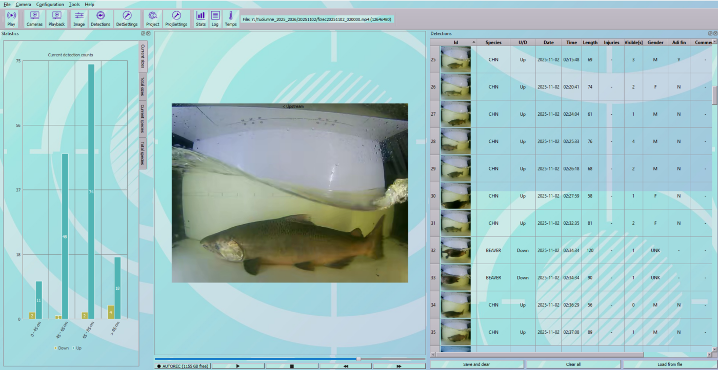Open the Temps thermometer icon
This screenshot has width=718, height=370.
tap(231, 19)
